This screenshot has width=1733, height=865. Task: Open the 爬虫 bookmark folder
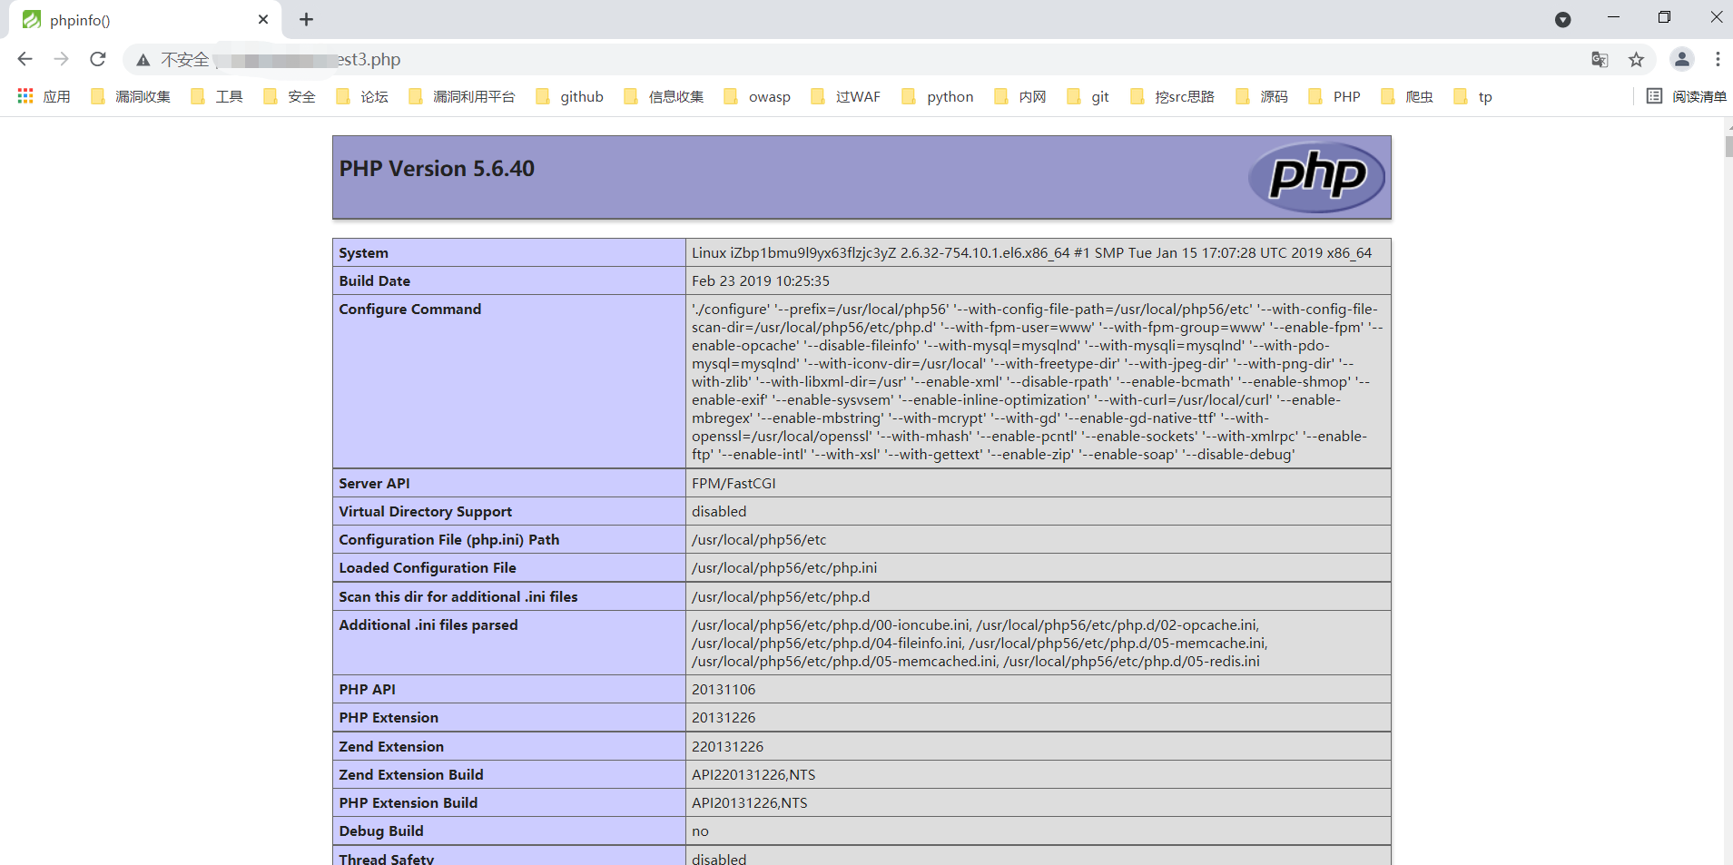coord(1407,96)
